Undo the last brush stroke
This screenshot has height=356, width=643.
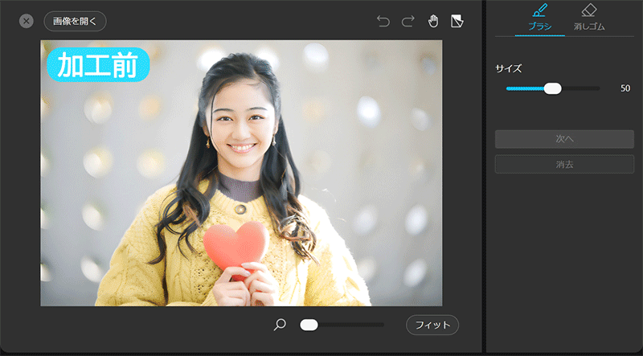[x=383, y=21]
